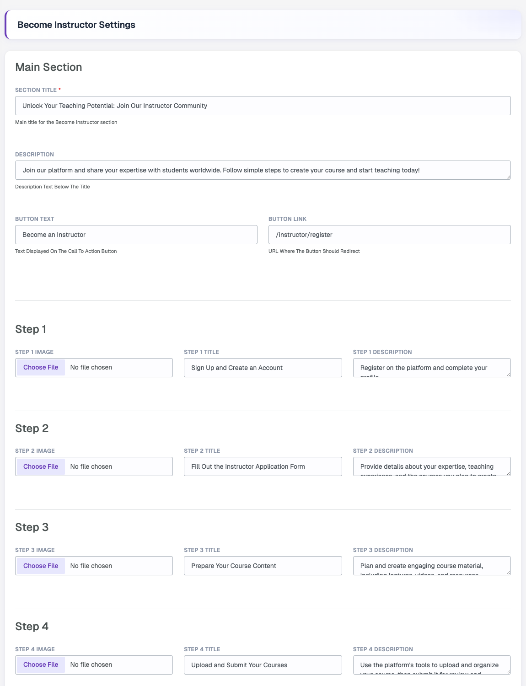Click the large "Step 3" section heading
The image size is (526, 686).
click(x=32, y=527)
